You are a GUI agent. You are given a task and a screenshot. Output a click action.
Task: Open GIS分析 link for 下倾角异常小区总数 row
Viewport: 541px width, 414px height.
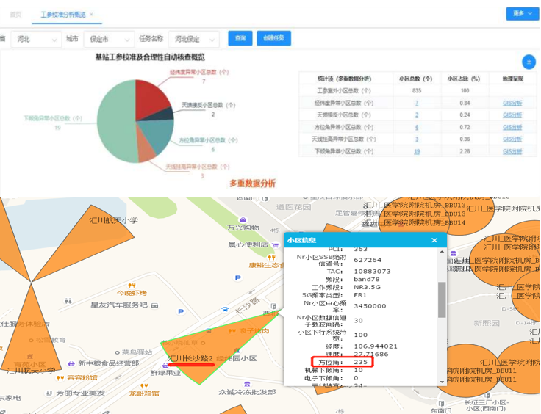(x=512, y=151)
